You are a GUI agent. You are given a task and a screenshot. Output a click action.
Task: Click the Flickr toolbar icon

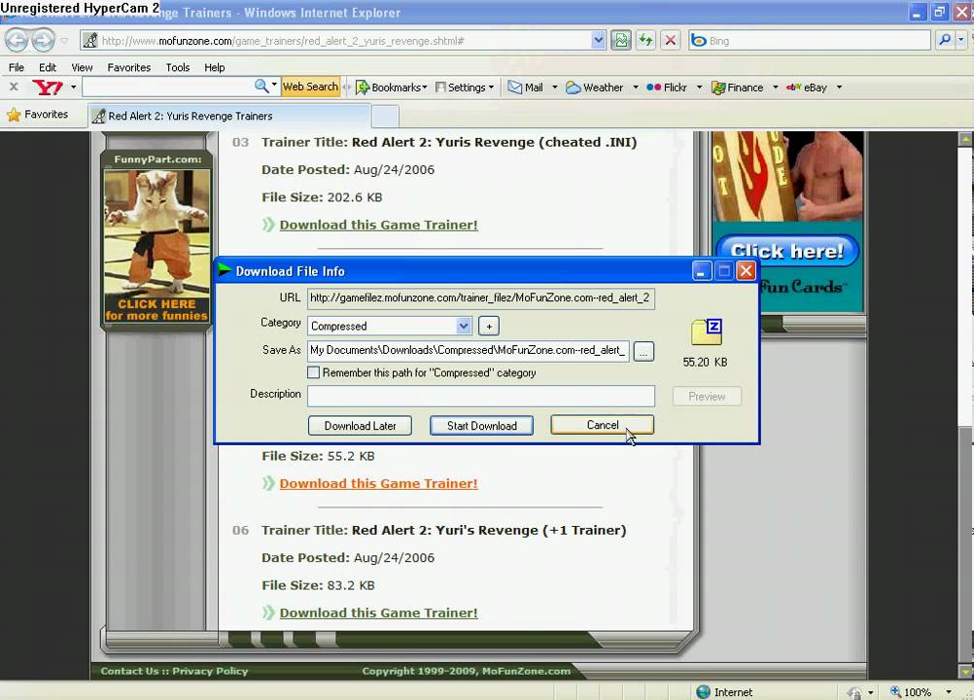pyautogui.click(x=653, y=87)
